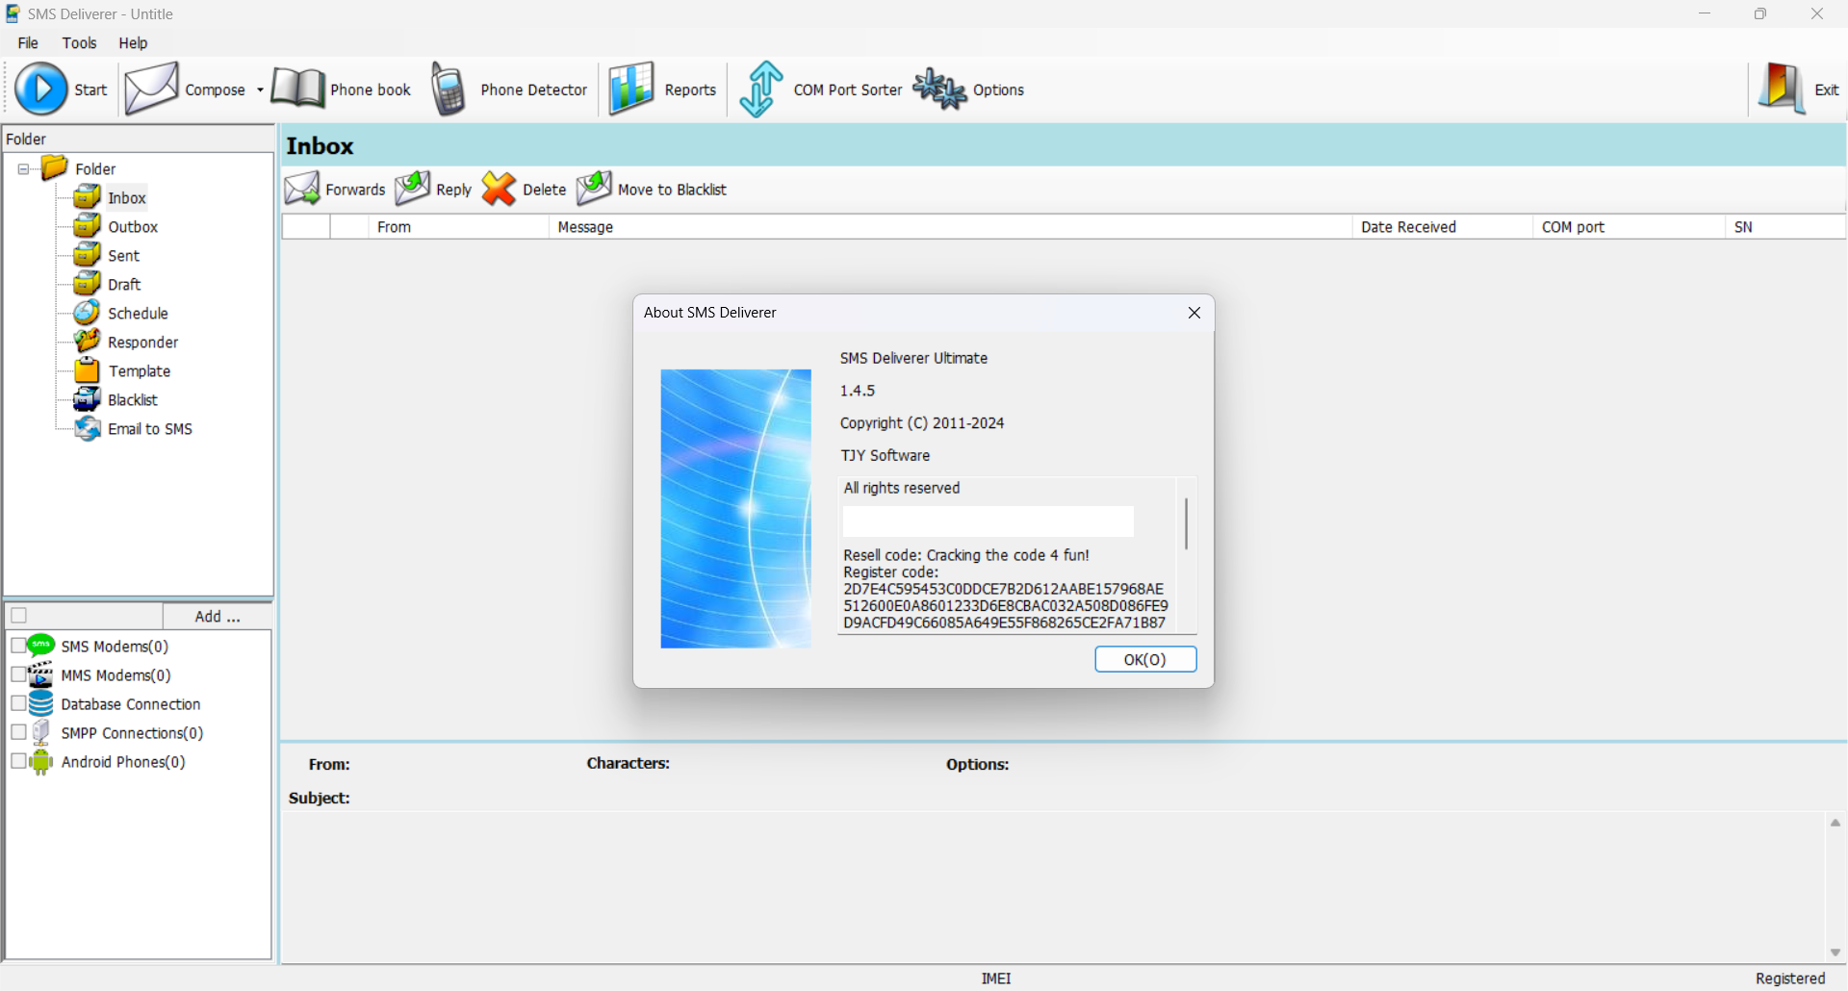Image resolution: width=1848 pixels, height=991 pixels.
Task: Check the SMPP Connections(0) checkbox
Action: (x=18, y=732)
